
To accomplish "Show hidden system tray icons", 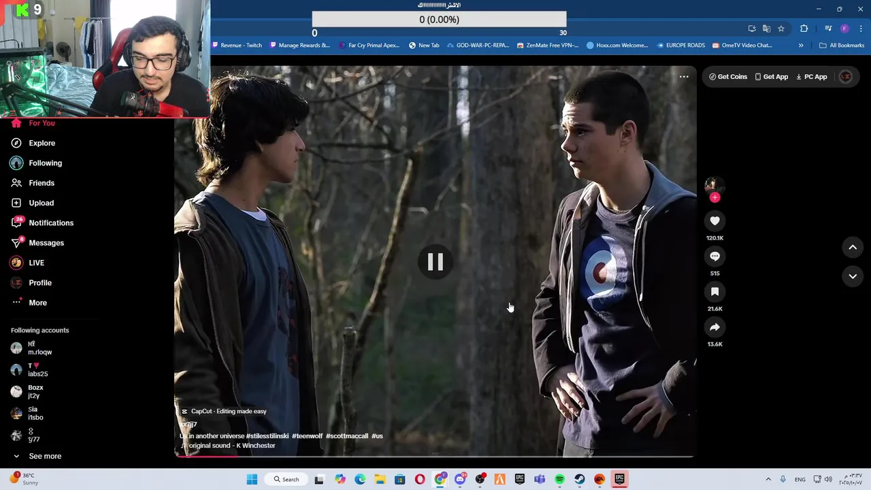I will coord(768,479).
